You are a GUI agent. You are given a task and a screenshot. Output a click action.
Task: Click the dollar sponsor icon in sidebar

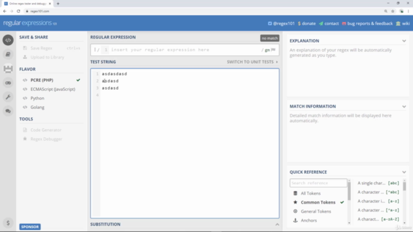pyautogui.click(x=8, y=223)
